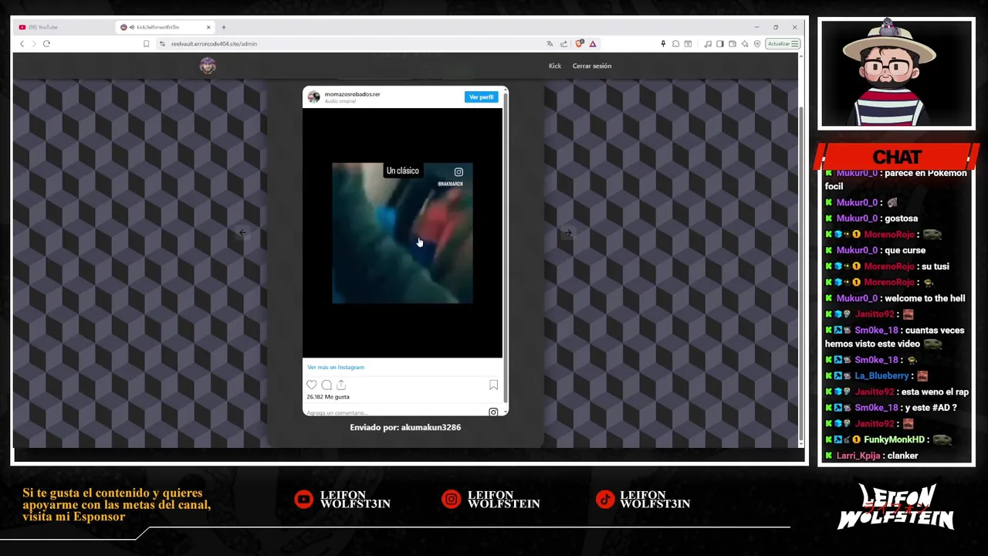This screenshot has width=988, height=556.
Task: Click the VPN shield icon in toolbar
Action: point(757,44)
